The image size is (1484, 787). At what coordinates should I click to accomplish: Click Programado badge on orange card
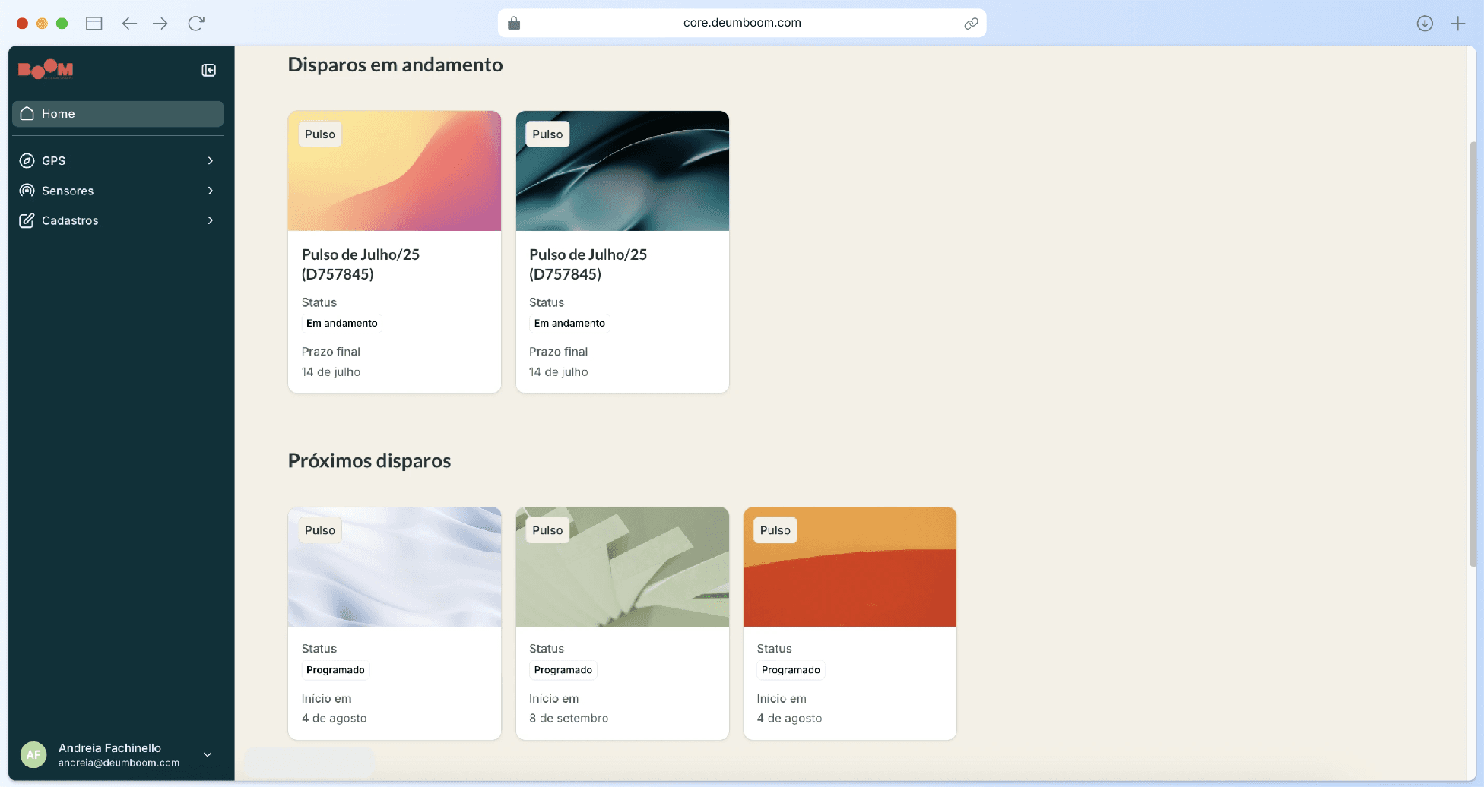[x=791, y=670]
